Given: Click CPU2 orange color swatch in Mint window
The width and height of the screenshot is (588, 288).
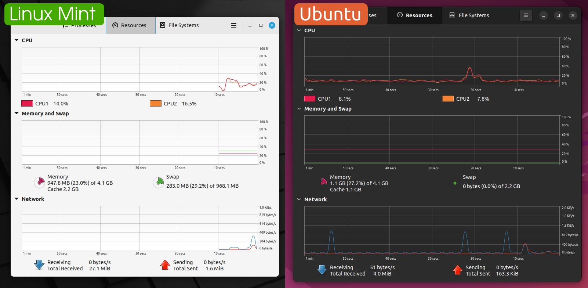Looking at the screenshot, I should tap(156, 104).
